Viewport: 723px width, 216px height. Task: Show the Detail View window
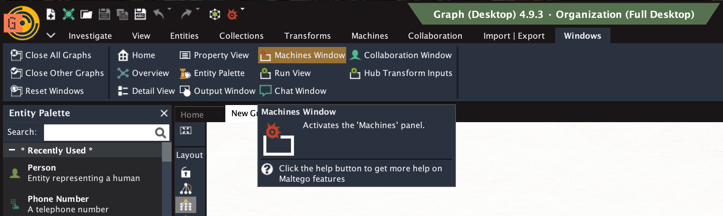point(146,91)
